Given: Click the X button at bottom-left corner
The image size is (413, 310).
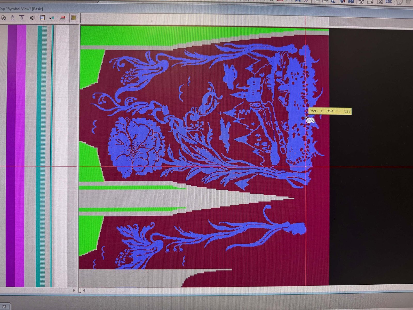Looking at the screenshot, I should point(4,307).
